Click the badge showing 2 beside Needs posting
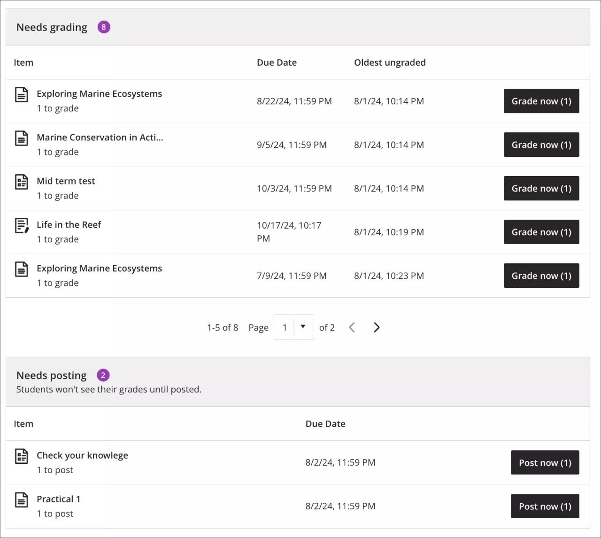The image size is (601, 538). (103, 375)
